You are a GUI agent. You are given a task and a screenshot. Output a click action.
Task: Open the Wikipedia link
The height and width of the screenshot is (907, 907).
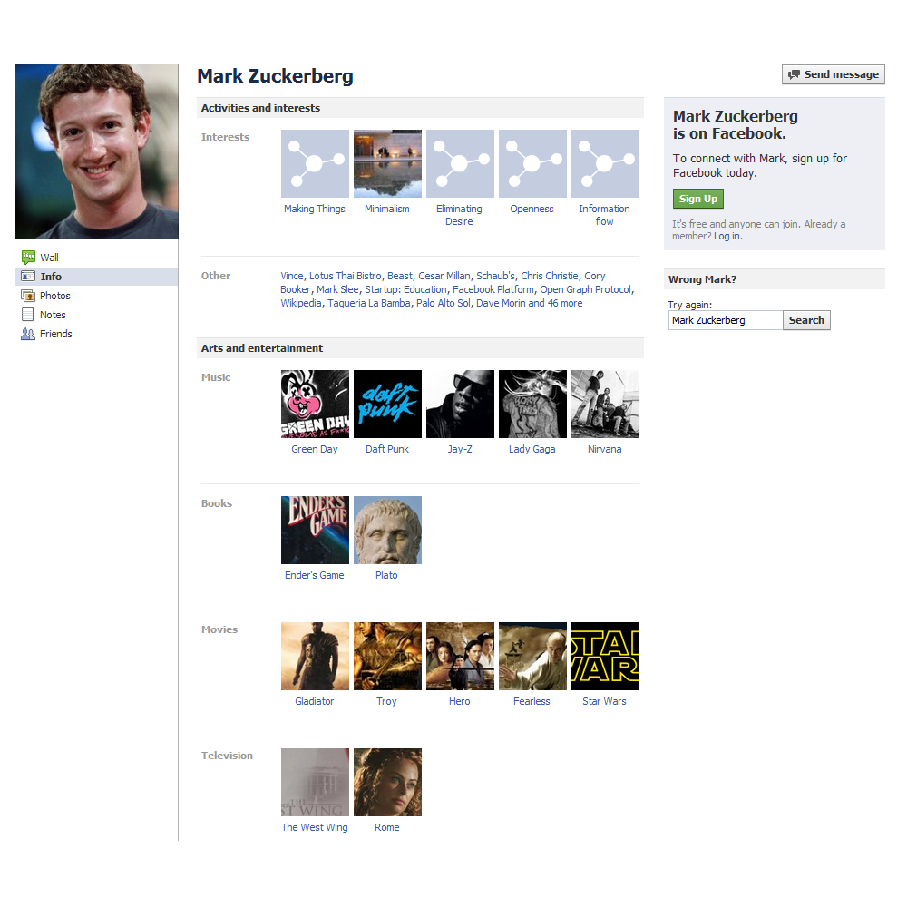point(301,303)
